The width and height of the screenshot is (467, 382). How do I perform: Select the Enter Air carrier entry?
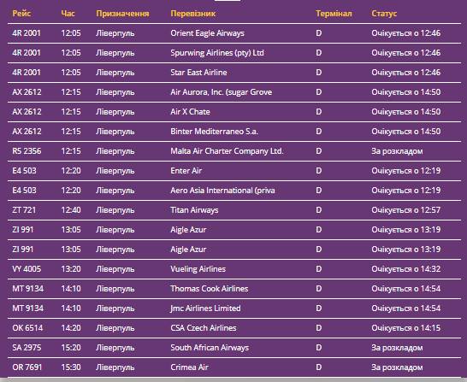click(186, 171)
